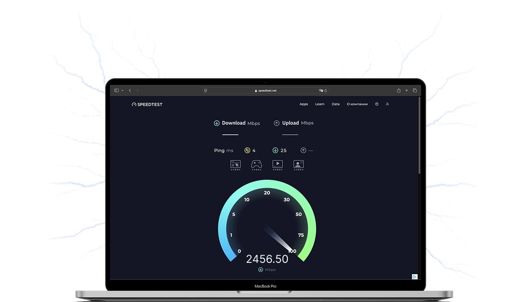Click the yellow idle ping latency icon

[247, 150]
